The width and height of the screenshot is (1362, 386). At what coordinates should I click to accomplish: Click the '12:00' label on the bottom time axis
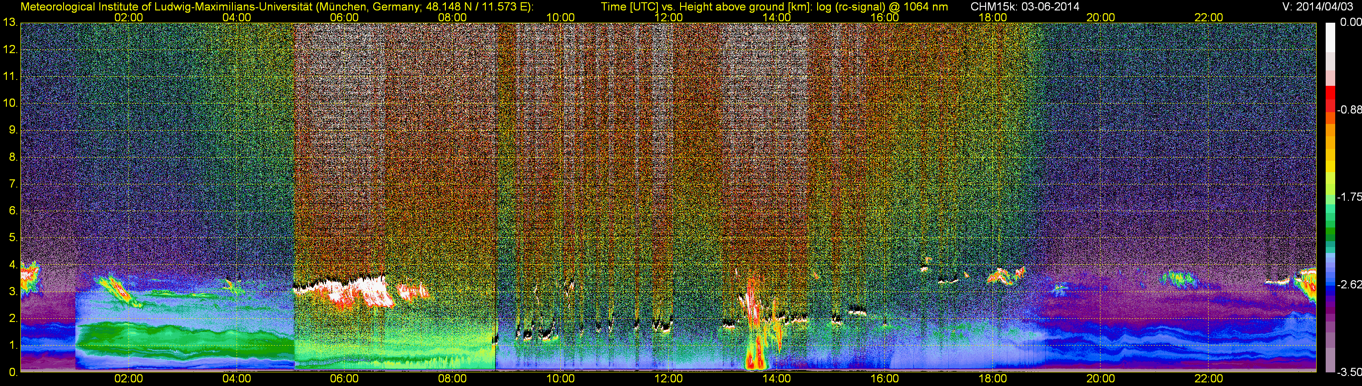(x=668, y=379)
